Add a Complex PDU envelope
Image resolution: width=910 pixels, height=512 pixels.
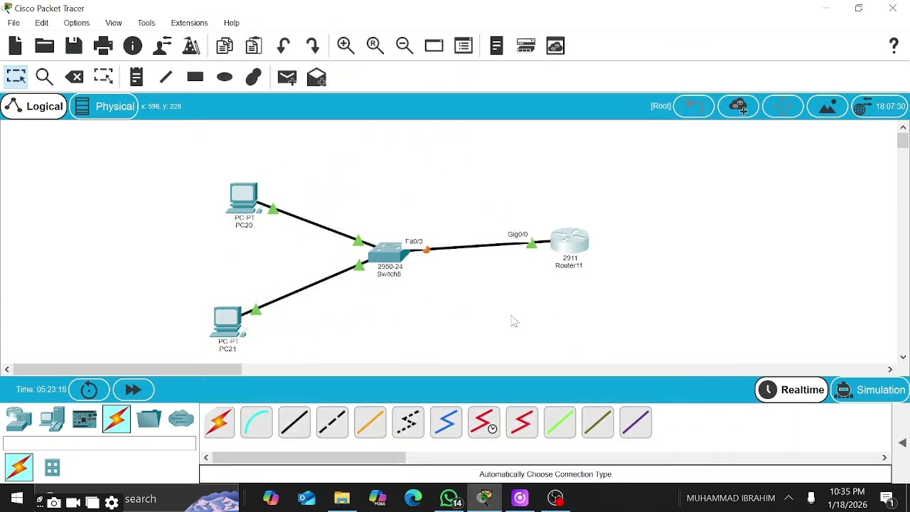tap(316, 78)
